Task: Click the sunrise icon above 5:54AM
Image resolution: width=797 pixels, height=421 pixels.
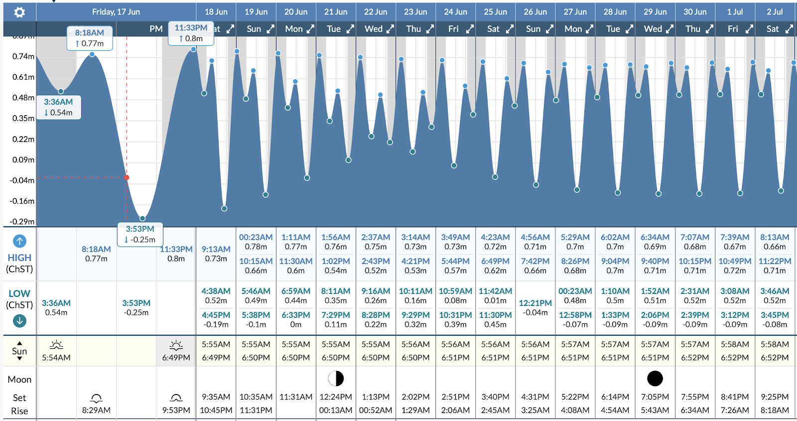Action: coord(56,345)
